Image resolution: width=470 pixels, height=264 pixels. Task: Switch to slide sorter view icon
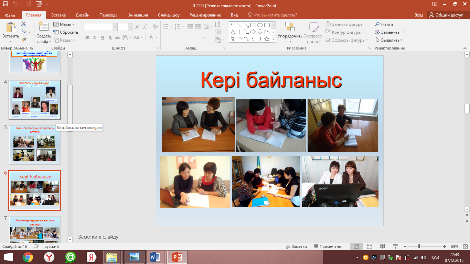pos(370,246)
